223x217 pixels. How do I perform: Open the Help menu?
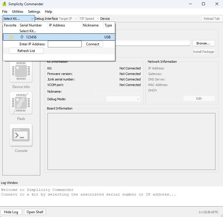click(x=48, y=12)
